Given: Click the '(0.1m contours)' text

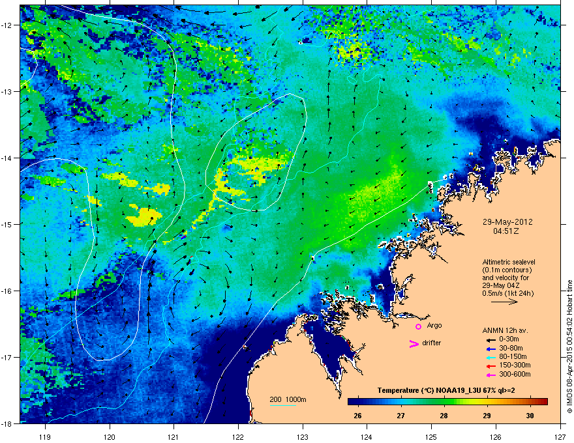Looking at the screenshot, I should (507, 270).
